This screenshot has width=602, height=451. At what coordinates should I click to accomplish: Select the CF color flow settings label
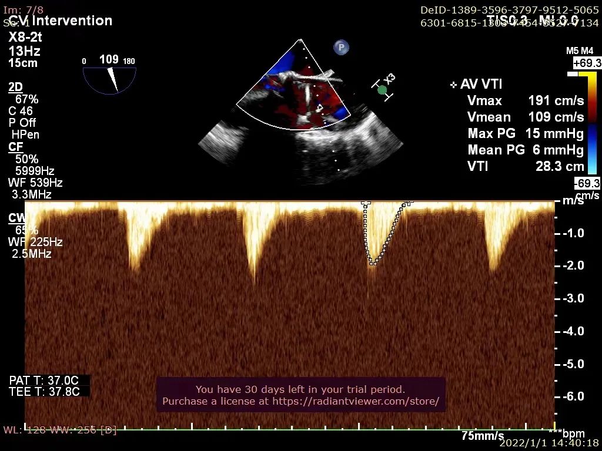[15, 147]
